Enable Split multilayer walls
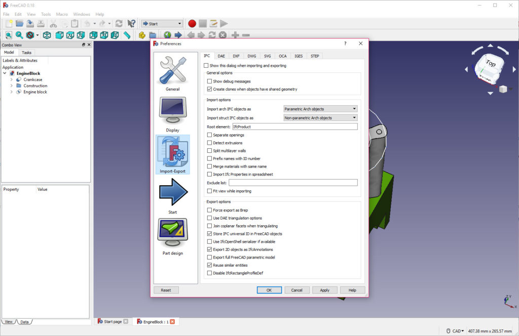This screenshot has height=336, width=519. (209, 151)
